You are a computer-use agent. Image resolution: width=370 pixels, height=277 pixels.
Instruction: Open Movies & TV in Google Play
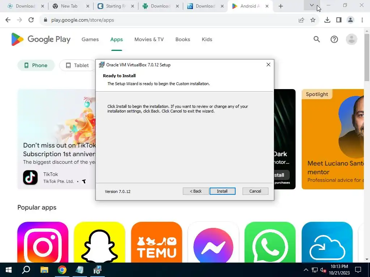(x=149, y=39)
